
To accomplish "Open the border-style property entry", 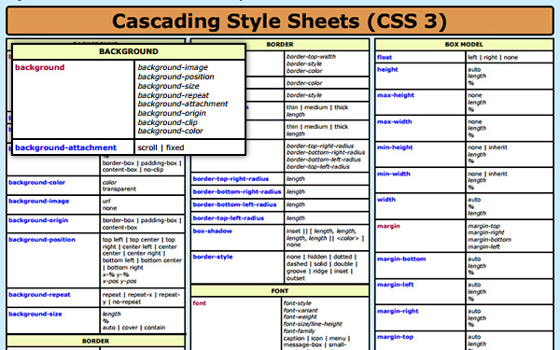I will coord(213,257).
